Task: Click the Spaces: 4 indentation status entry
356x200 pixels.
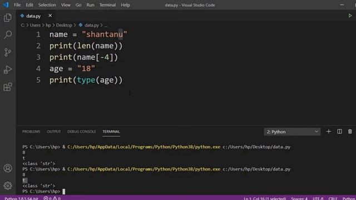Action: (299, 198)
